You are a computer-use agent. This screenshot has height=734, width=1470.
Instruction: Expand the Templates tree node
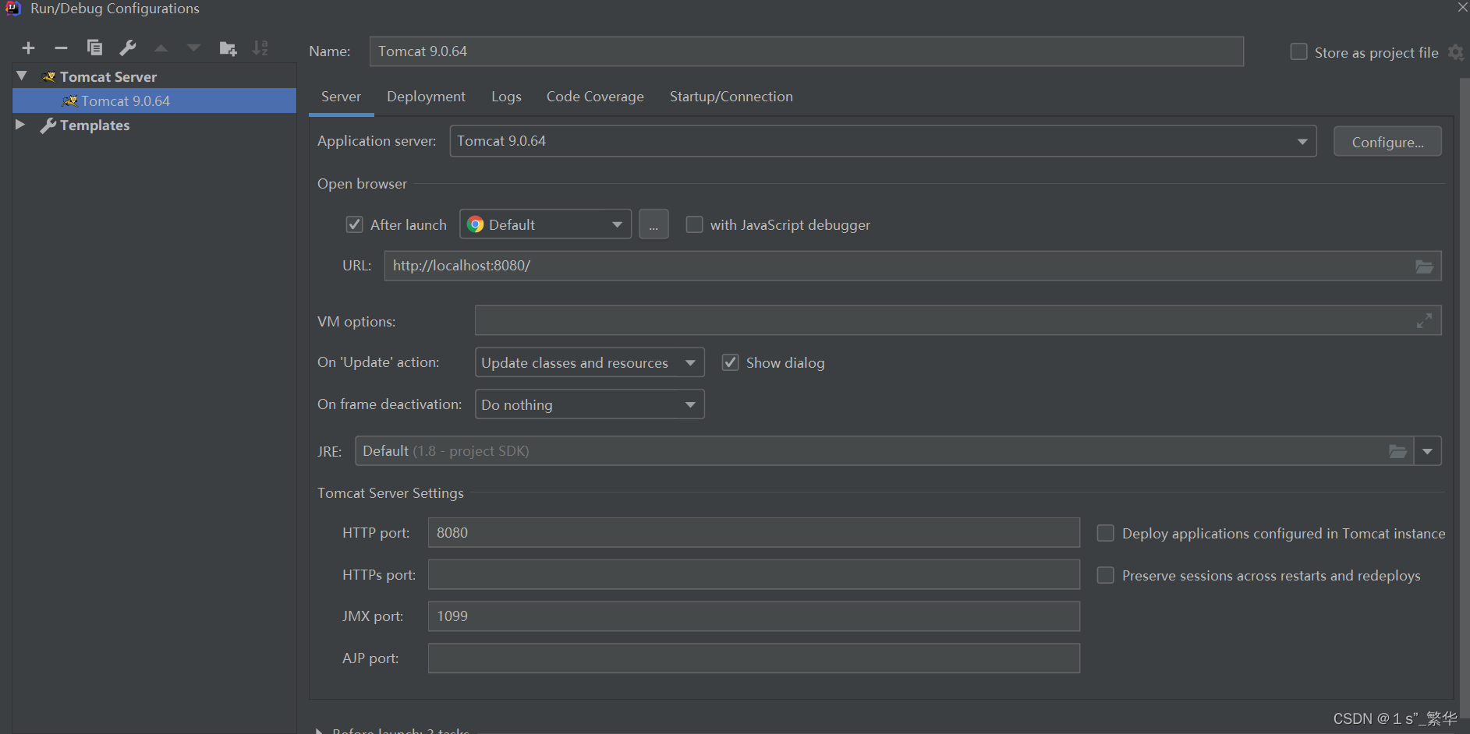(21, 125)
